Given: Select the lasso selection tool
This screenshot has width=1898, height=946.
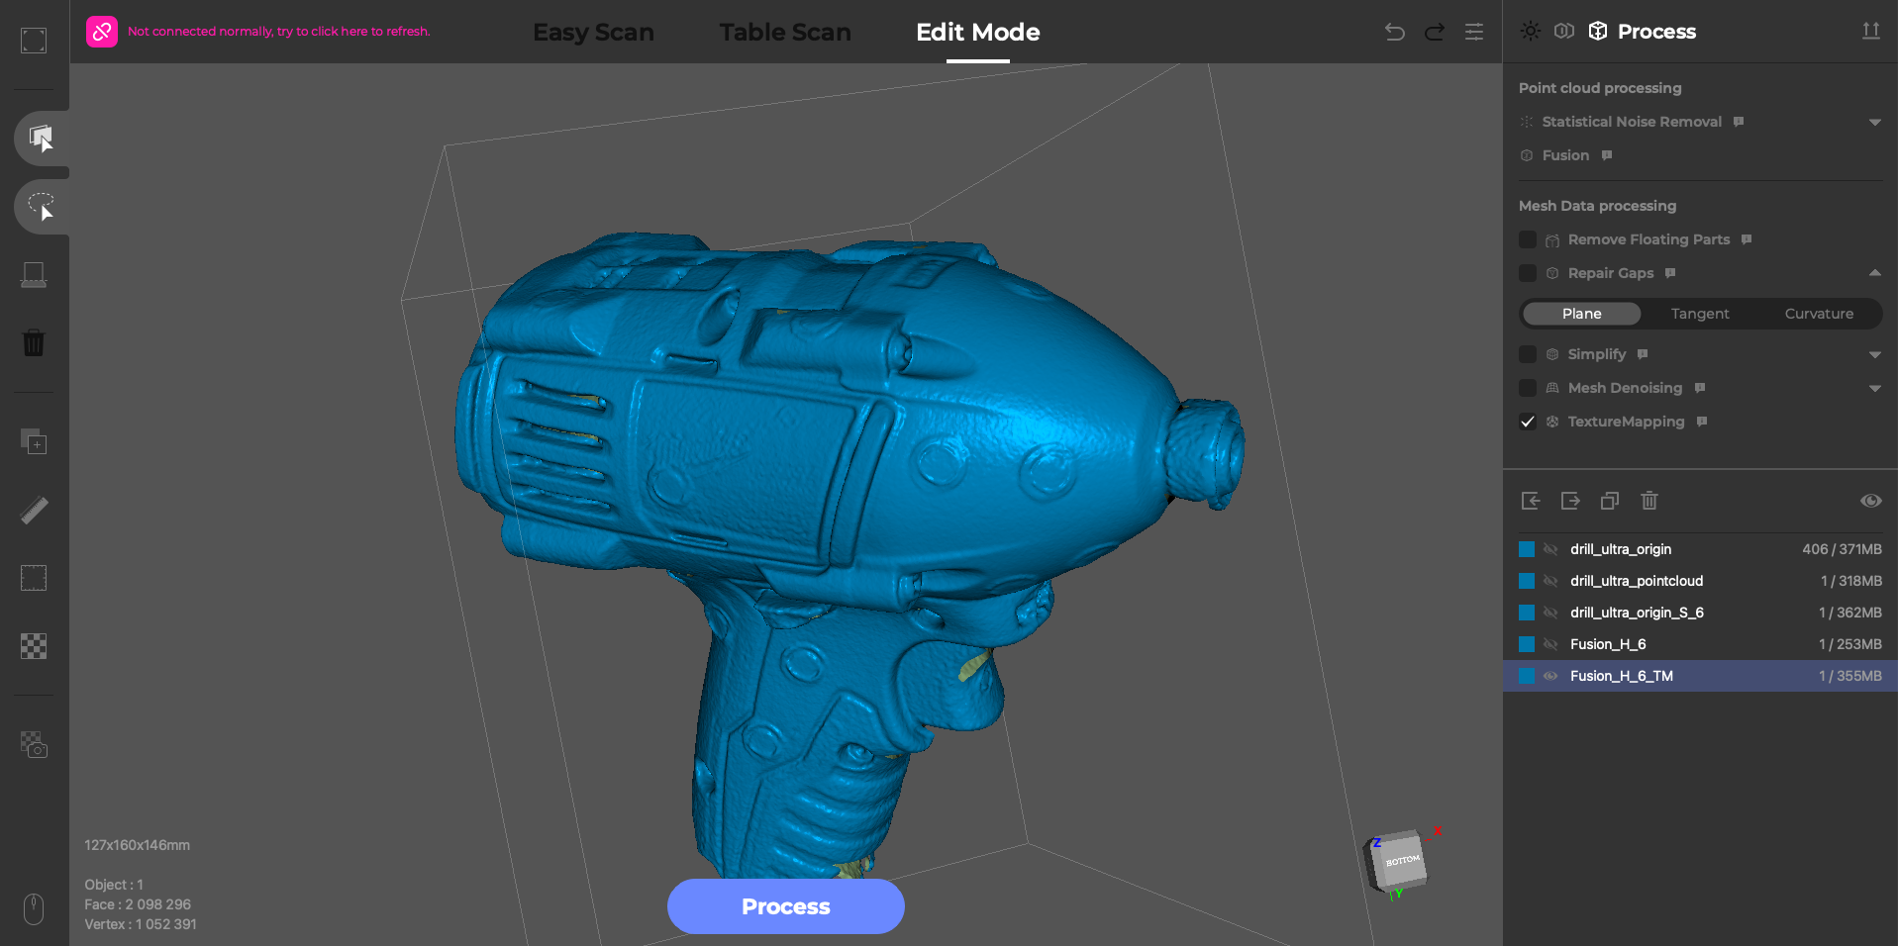Looking at the screenshot, I should [41, 206].
